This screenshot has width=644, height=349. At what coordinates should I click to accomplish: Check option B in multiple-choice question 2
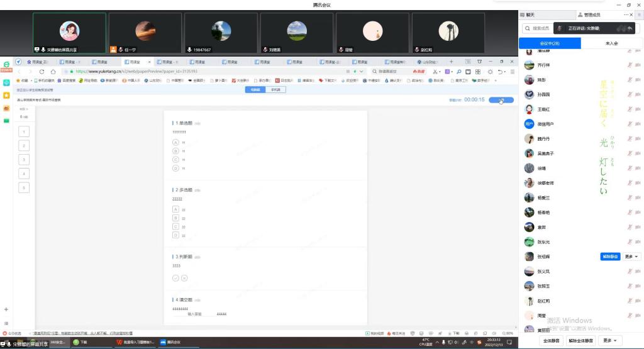pyautogui.click(x=176, y=218)
